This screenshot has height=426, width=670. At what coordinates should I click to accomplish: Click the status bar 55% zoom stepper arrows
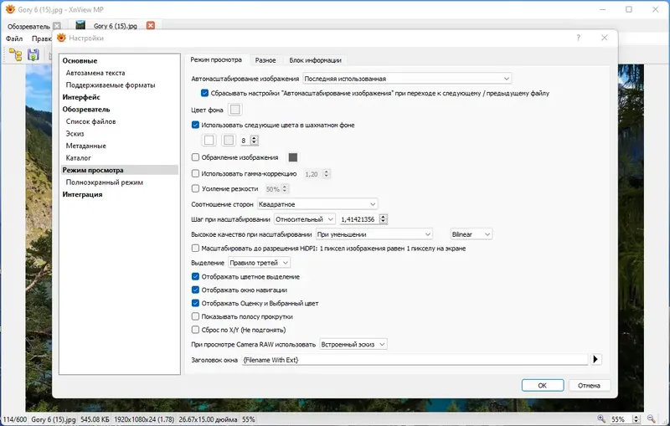(636, 419)
